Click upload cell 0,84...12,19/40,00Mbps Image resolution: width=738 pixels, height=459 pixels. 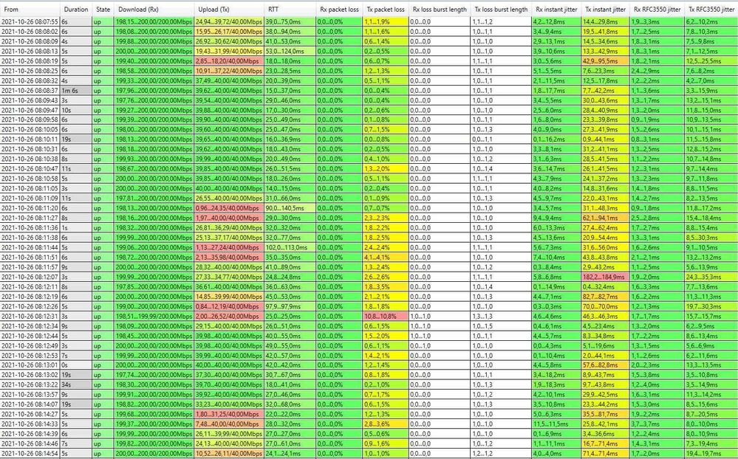tap(229, 306)
